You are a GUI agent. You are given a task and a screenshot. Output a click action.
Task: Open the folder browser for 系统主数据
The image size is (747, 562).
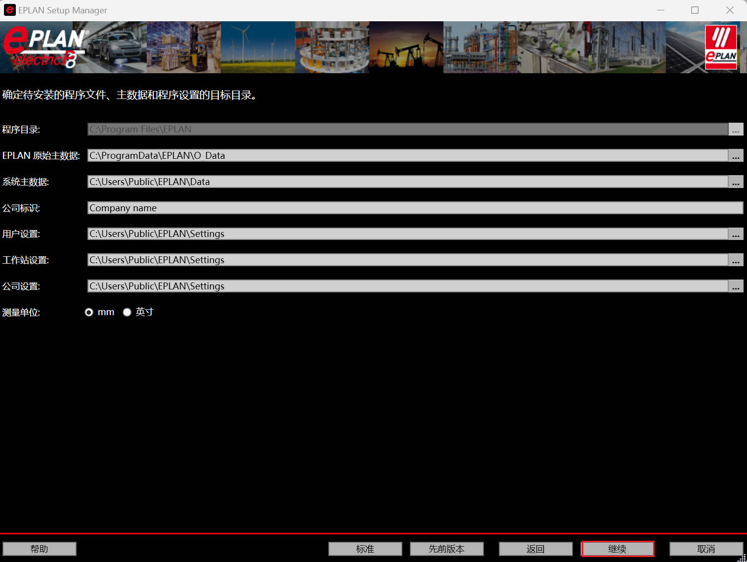pos(736,182)
